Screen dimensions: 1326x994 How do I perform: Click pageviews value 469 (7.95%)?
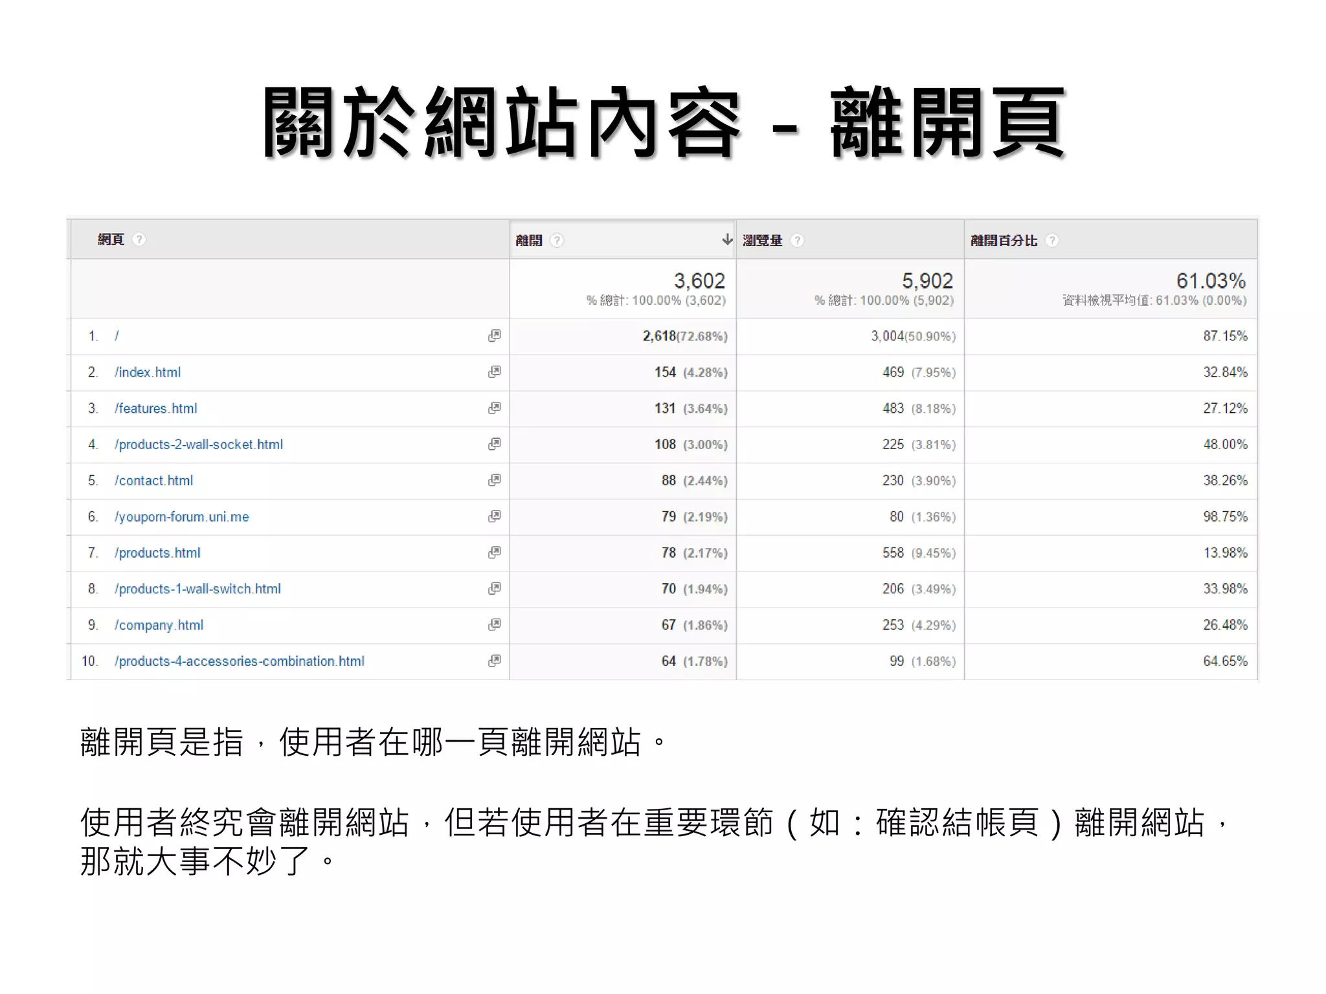tap(919, 372)
